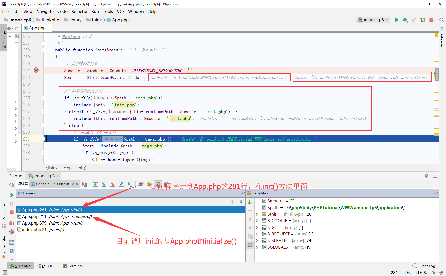
Task: Open the imooc_tp6 run configuration dropdown
Action: tap(373, 20)
